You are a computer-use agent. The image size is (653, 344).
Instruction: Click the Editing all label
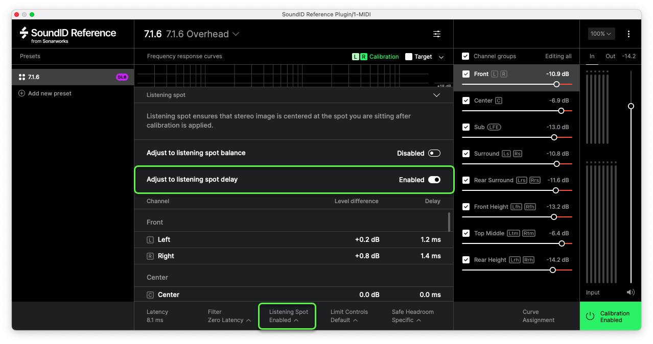pos(558,56)
